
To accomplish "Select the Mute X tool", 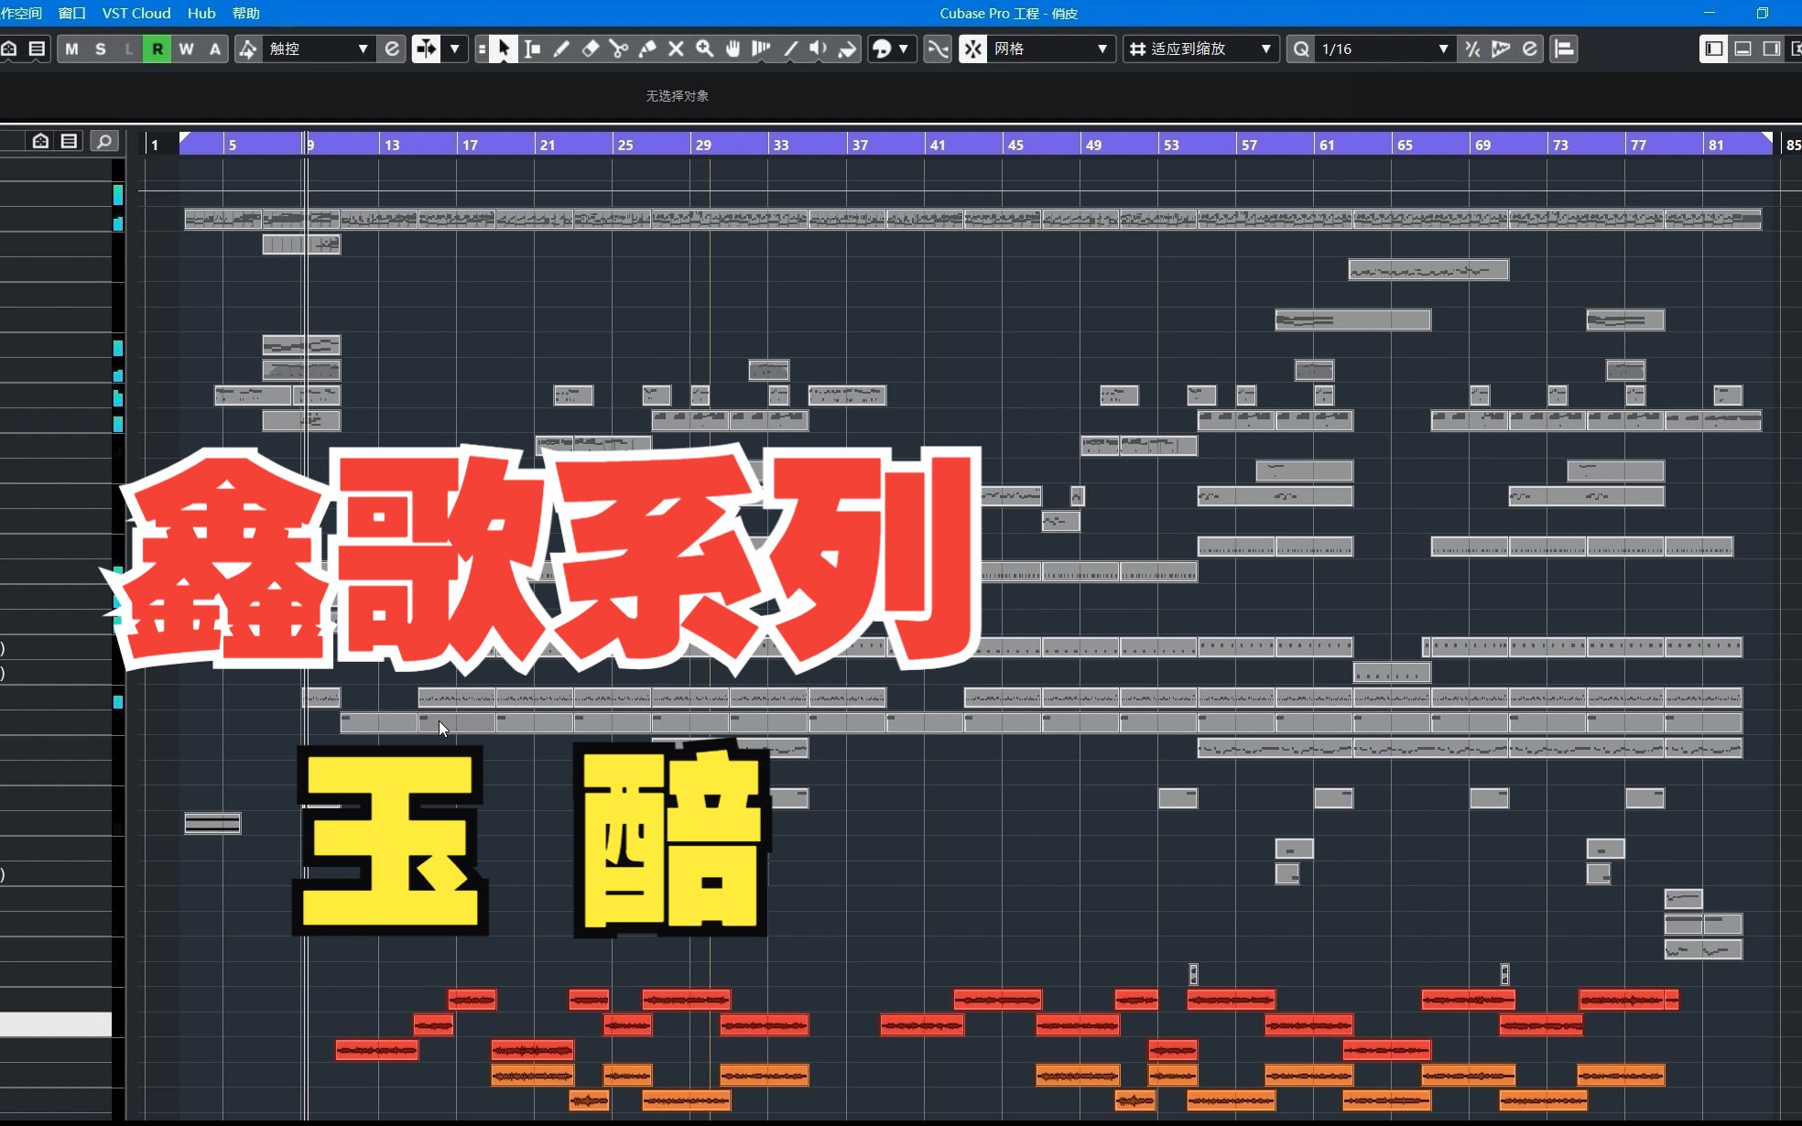I will point(676,49).
